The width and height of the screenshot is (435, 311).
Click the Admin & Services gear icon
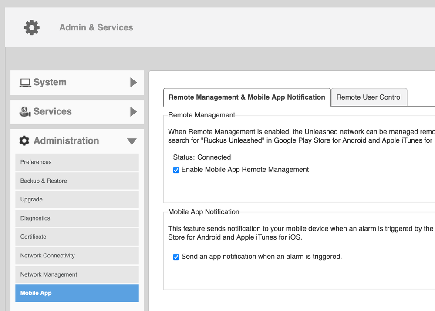[x=31, y=27]
